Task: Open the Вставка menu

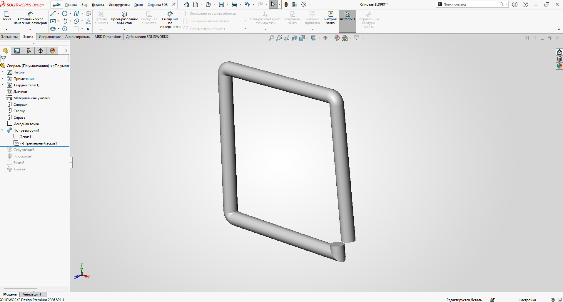Action: click(x=98, y=5)
